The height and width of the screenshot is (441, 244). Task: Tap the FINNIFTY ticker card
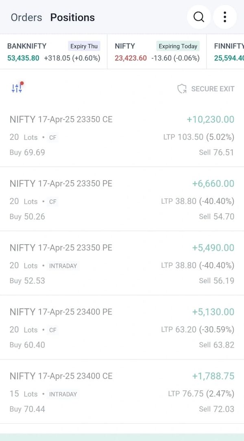(x=228, y=52)
